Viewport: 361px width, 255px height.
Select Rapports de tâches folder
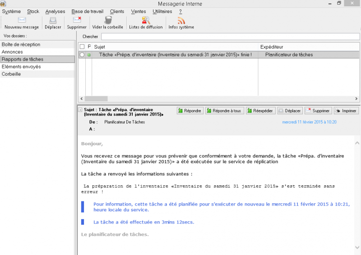coord(37,59)
